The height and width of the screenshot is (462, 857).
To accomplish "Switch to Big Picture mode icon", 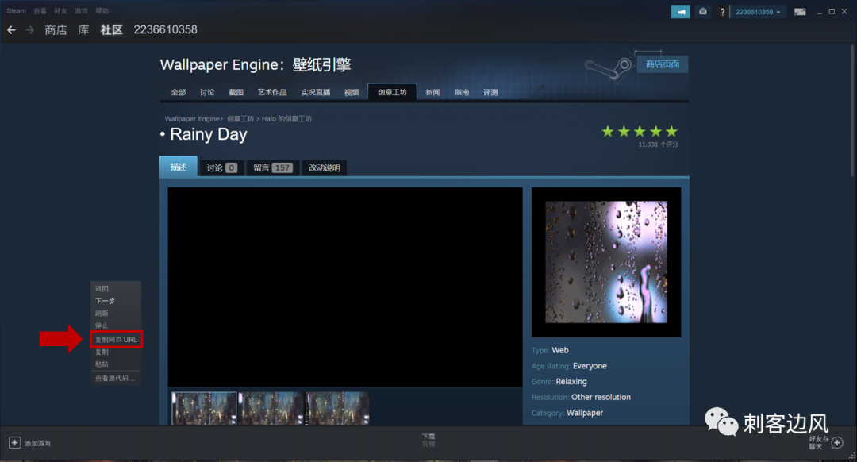I will coord(800,11).
